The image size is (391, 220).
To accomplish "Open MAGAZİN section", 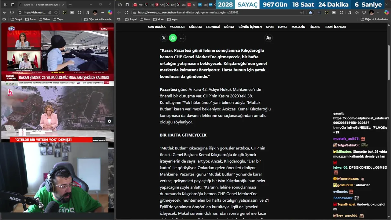I will coord(298,27).
